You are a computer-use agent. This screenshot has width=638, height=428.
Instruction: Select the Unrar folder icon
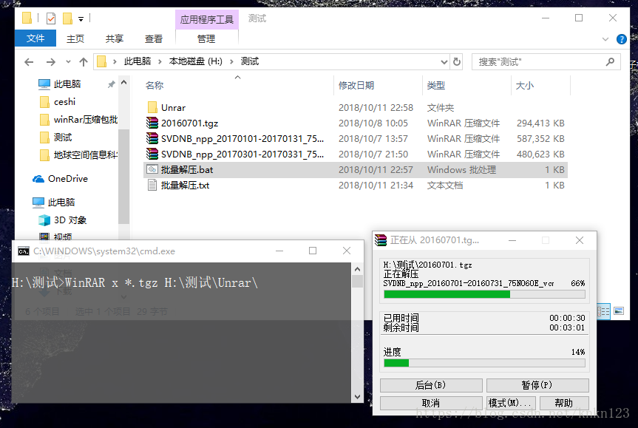point(152,107)
